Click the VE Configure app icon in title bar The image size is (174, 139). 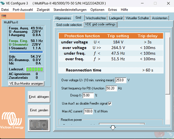(2, 3)
